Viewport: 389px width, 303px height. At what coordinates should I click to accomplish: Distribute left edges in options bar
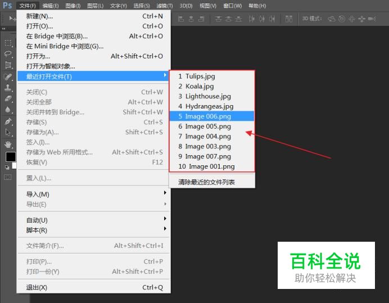(x=252, y=19)
